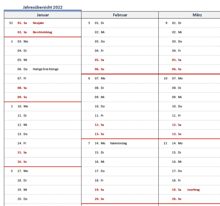Select 05. Sa in Februar
Image resolution: width=220 pixels, height=206 pixels.
pos(99,60)
